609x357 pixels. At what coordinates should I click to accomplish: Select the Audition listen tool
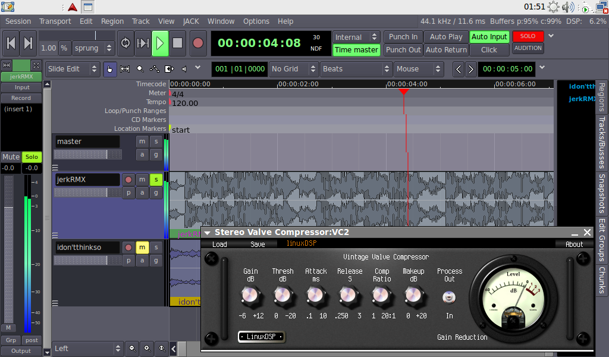coord(183,68)
